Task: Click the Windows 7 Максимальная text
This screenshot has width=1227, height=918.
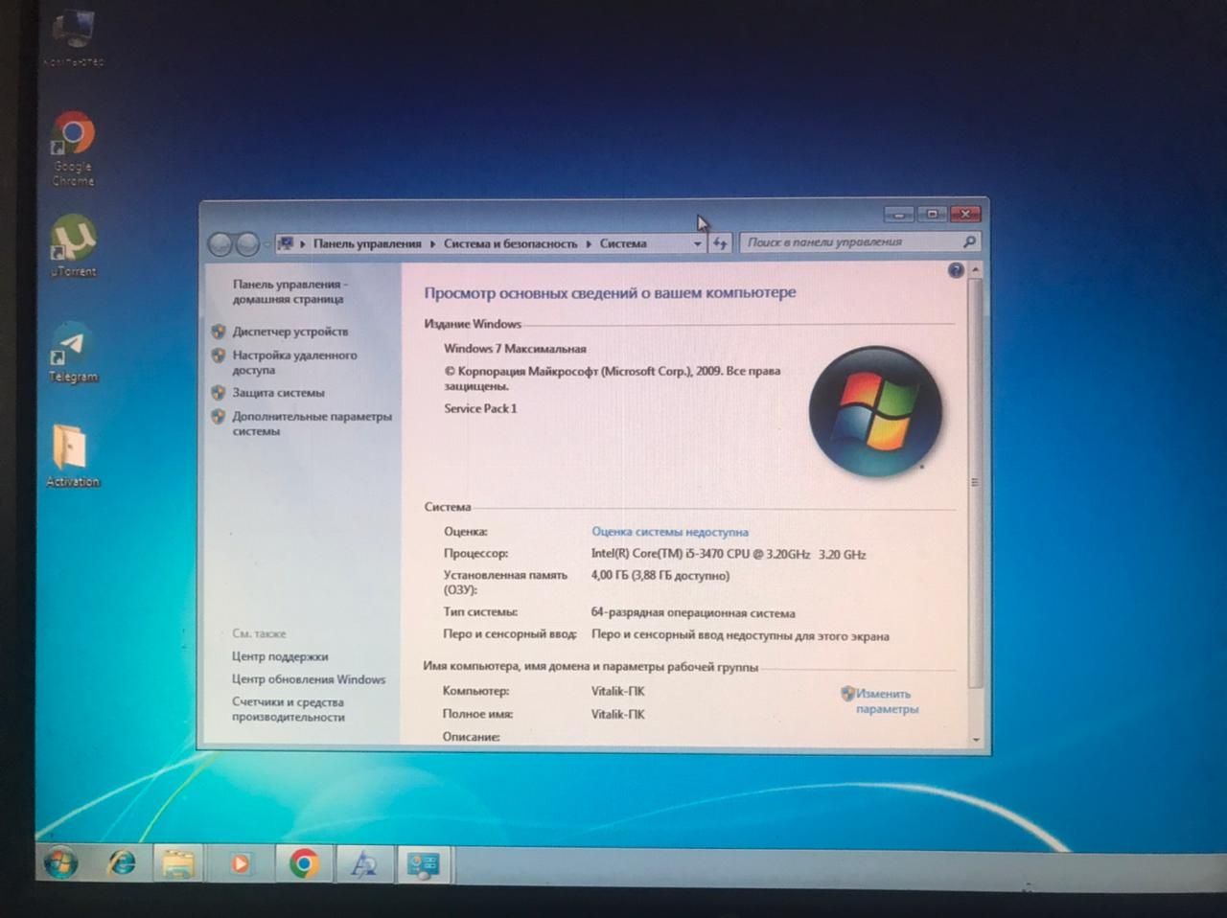Action: point(515,349)
